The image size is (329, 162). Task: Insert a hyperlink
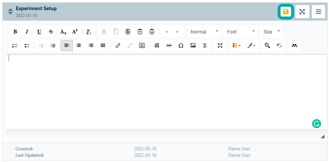coord(118,45)
